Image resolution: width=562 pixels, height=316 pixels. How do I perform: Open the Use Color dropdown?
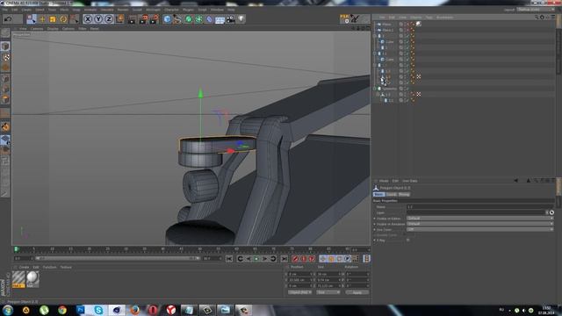coord(480,229)
